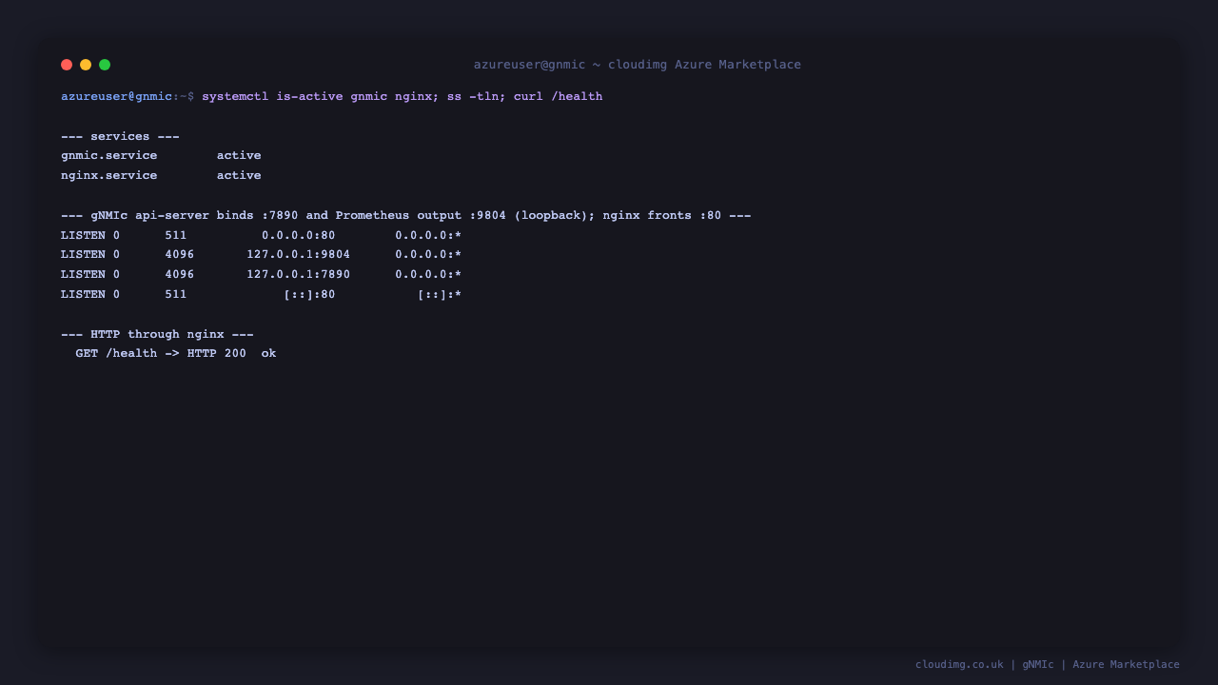The height and width of the screenshot is (685, 1218).
Task: Click the 'systemctl is-active gnmic nginx' command text
Action: [x=317, y=96]
